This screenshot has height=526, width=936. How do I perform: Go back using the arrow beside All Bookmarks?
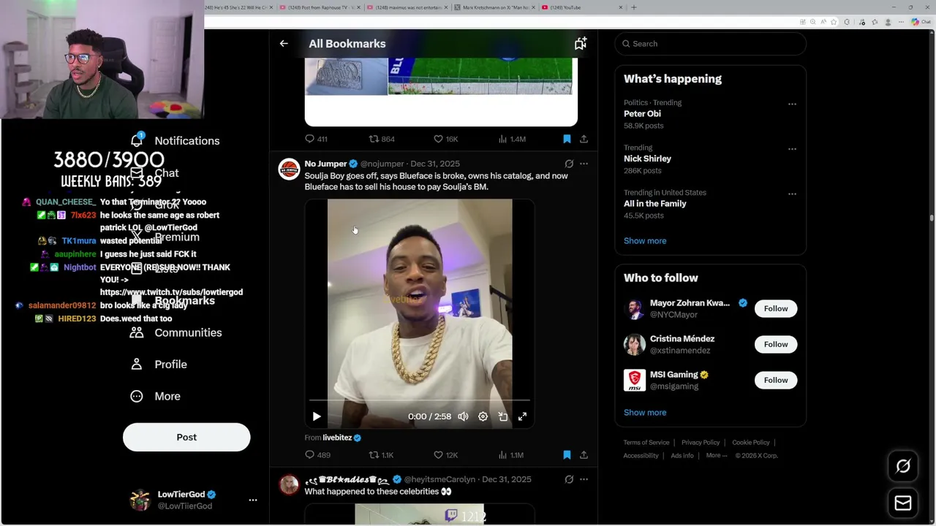tap(284, 44)
